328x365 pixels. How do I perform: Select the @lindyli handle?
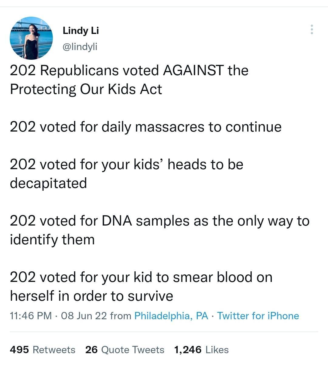click(80, 46)
